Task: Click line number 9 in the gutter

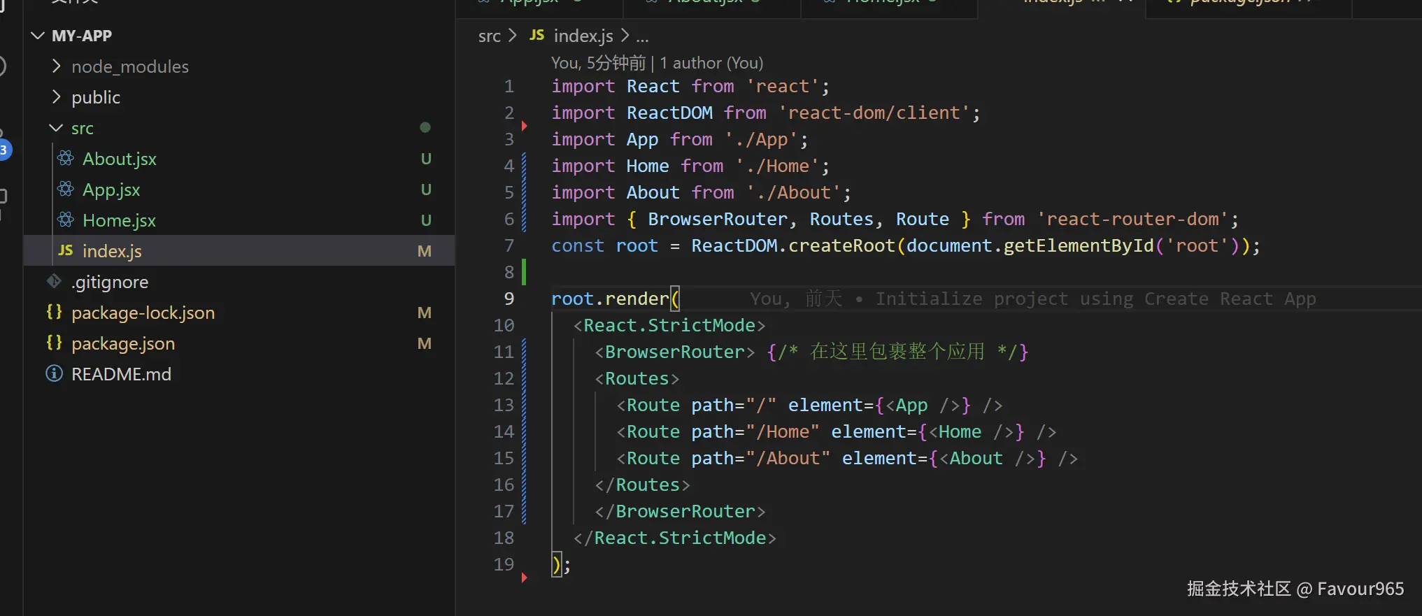Action: (509, 299)
